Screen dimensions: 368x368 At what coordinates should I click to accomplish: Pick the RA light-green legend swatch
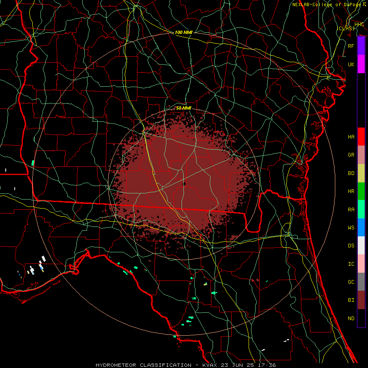coord(361,209)
